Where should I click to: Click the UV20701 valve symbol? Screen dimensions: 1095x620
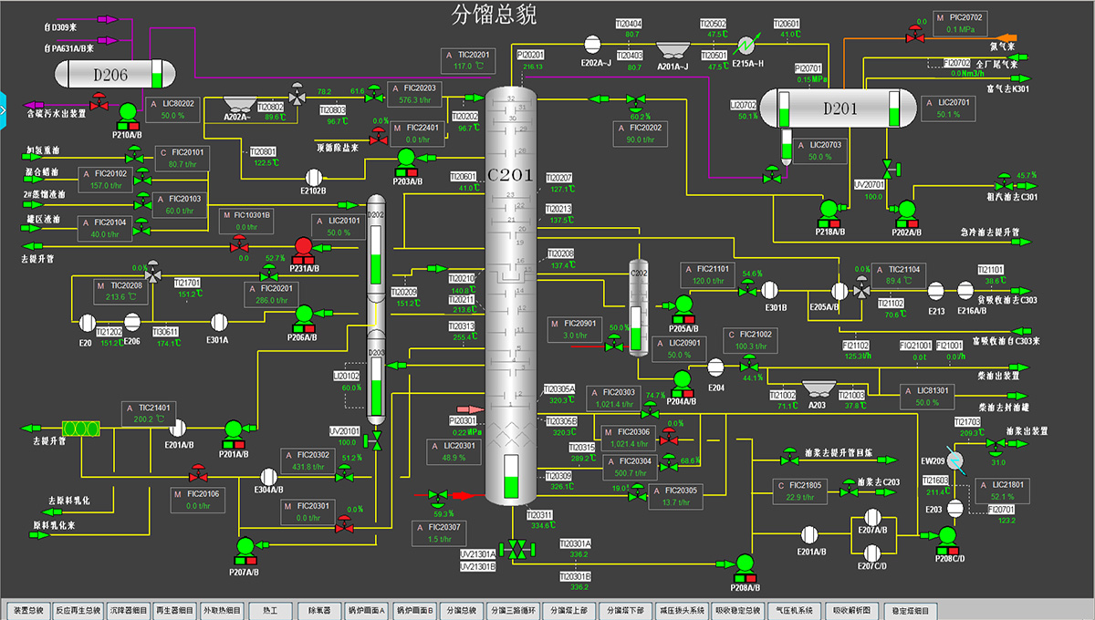point(886,170)
